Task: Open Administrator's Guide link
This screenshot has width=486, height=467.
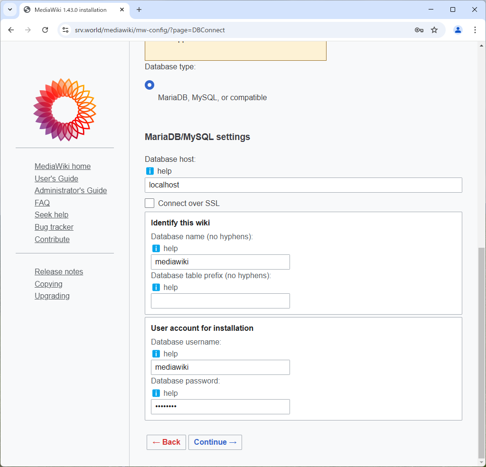Action: tap(71, 191)
